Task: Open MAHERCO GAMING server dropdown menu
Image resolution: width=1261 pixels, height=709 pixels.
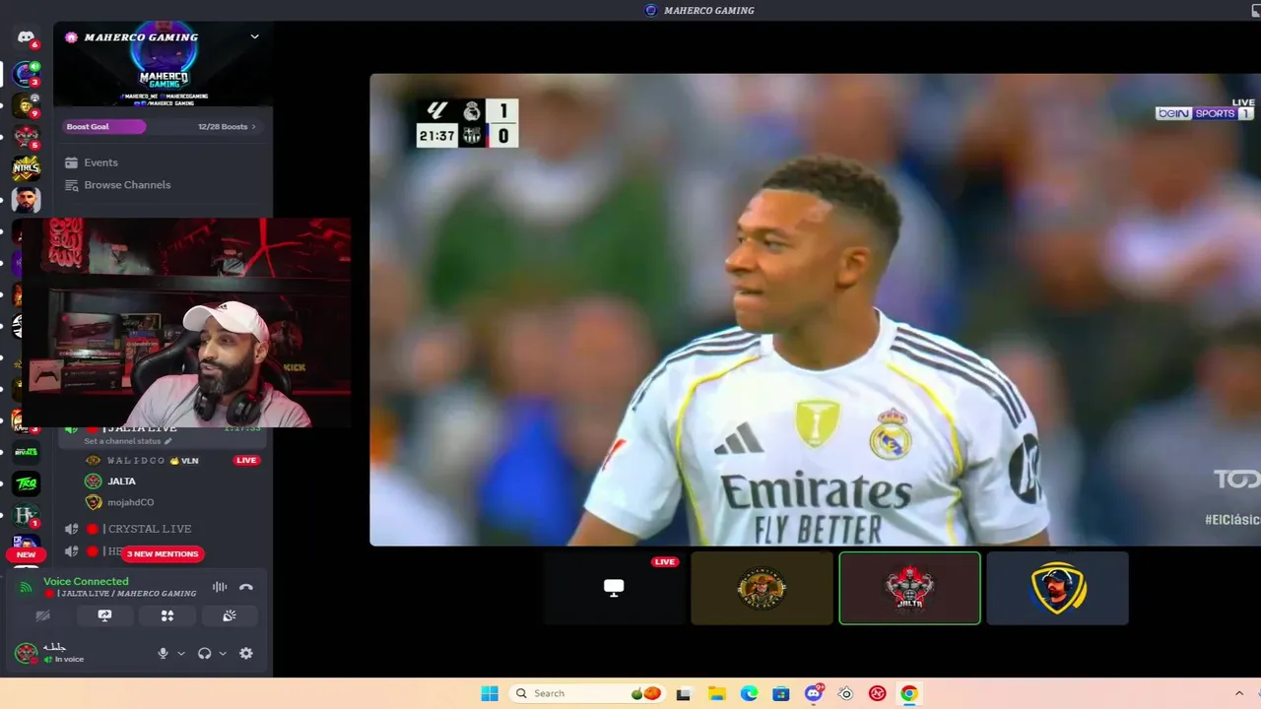Action: click(x=254, y=36)
